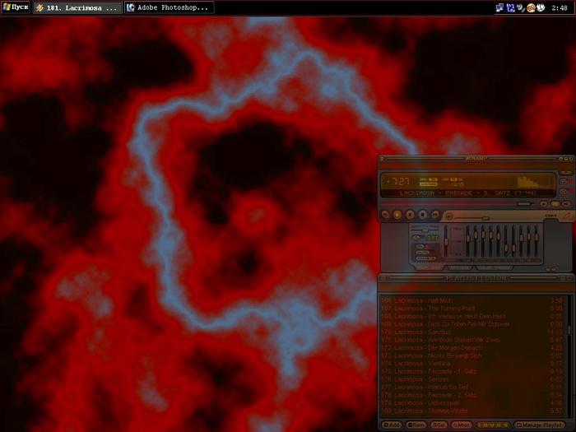The width and height of the screenshot is (576, 432).
Task: Open the Пуск start menu
Action: 16,7
